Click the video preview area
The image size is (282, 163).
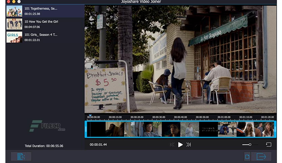[180, 59]
